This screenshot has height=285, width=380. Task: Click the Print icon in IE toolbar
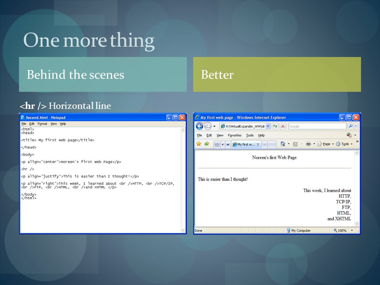[308, 144]
